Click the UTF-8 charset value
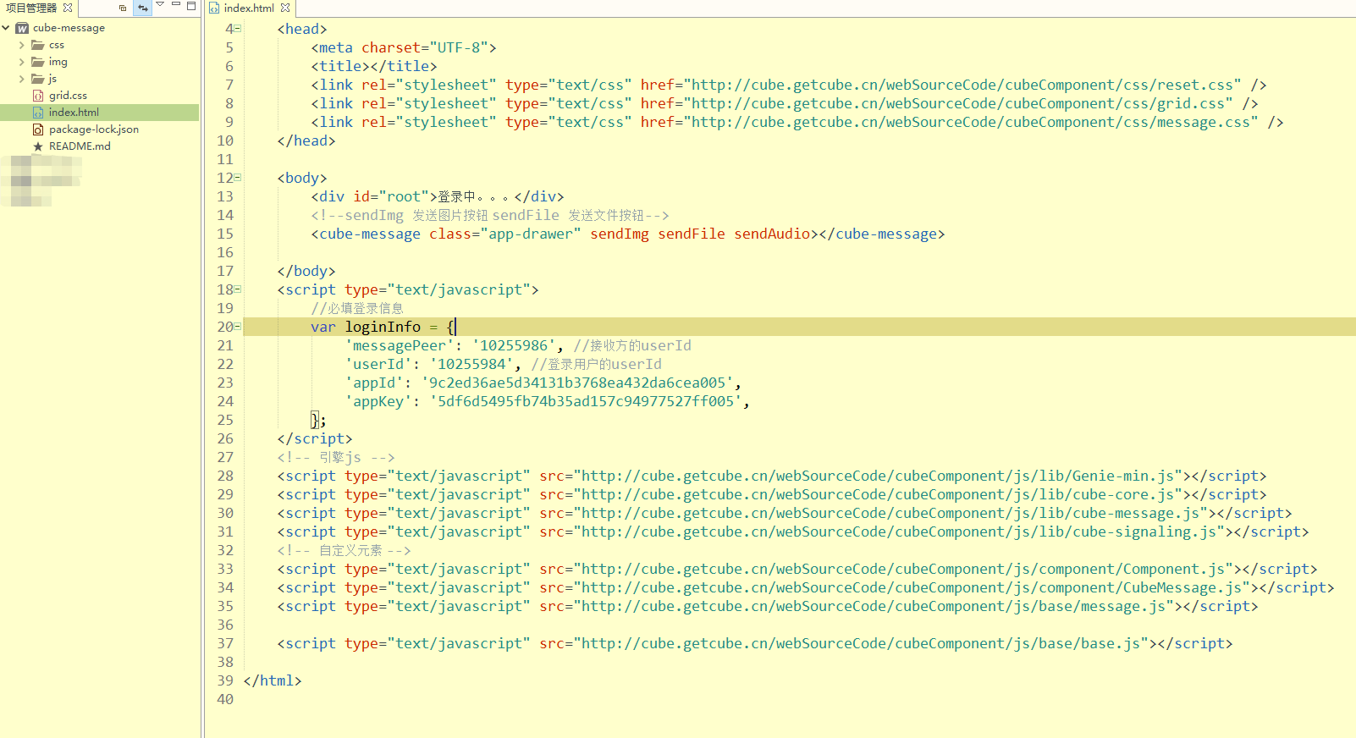This screenshot has width=1356, height=738. click(x=459, y=47)
